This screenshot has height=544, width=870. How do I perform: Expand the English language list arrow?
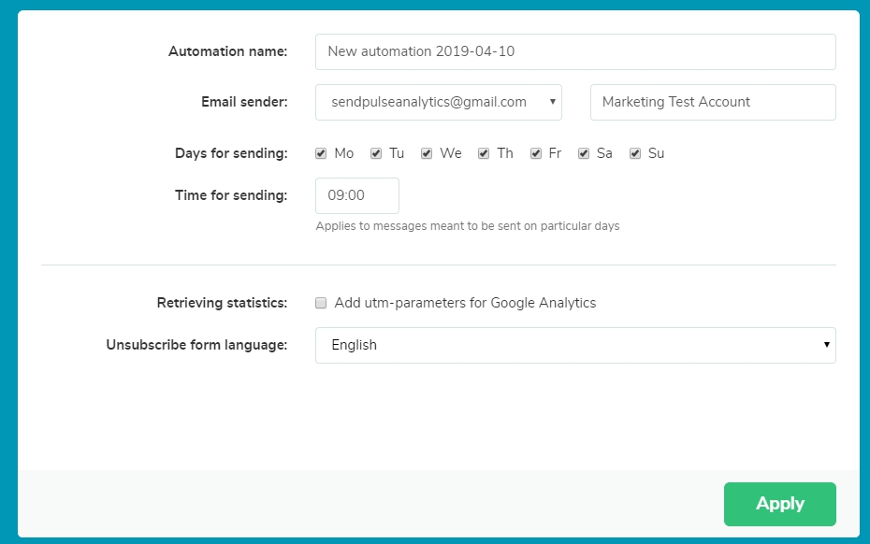point(826,345)
